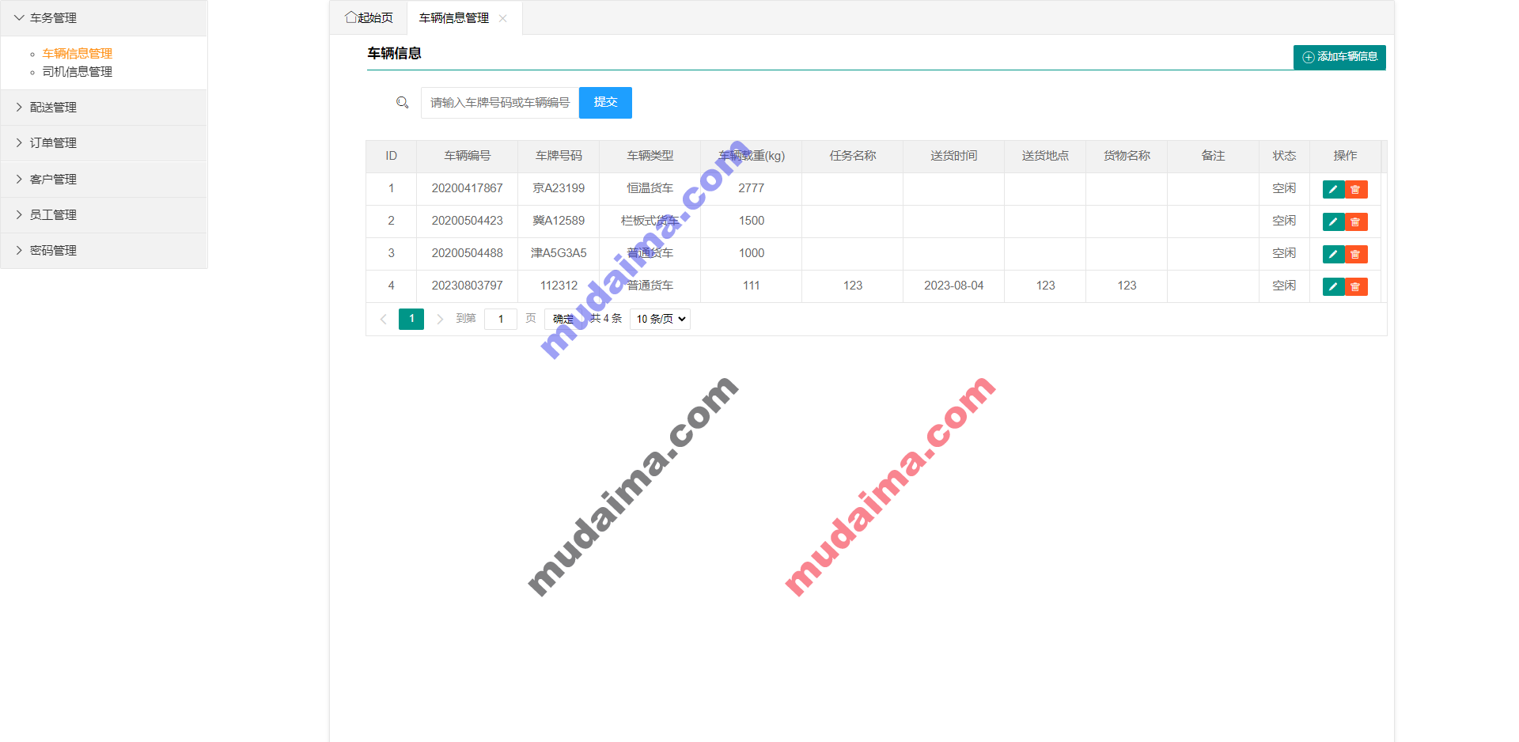Open 司机信息管理 in sidebar

pyautogui.click(x=78, y=72)
